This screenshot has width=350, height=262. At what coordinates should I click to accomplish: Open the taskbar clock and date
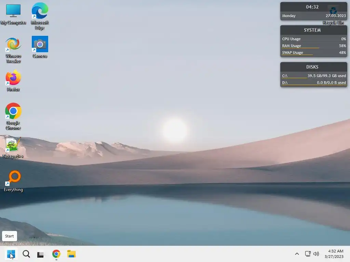[x=334, y=254]
